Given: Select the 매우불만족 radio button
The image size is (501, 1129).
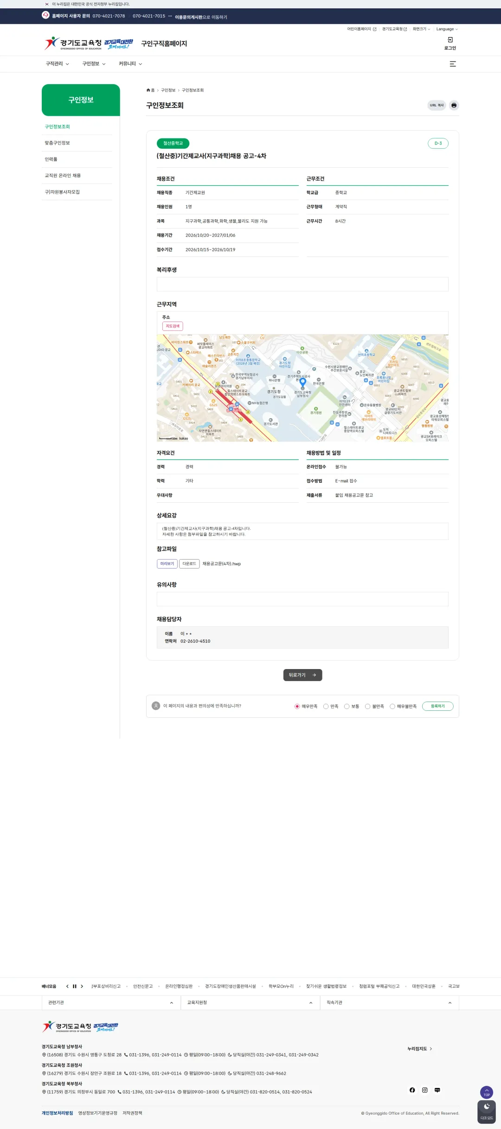Looking at the screenshot, I should pyautogui.click(x=392, y=706).
